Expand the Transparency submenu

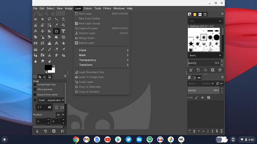(102, 60)
